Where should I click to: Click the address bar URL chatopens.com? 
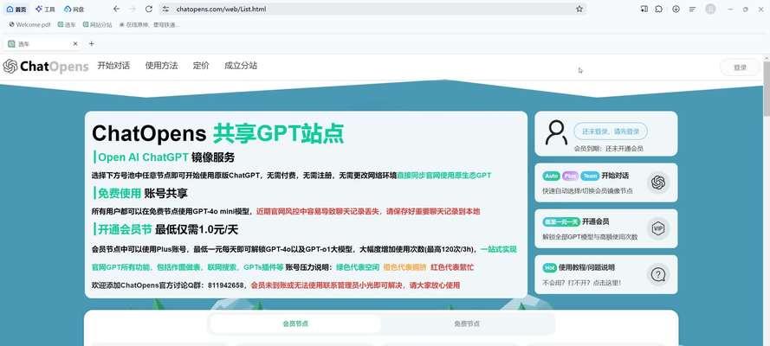click(x=221, y=9)
